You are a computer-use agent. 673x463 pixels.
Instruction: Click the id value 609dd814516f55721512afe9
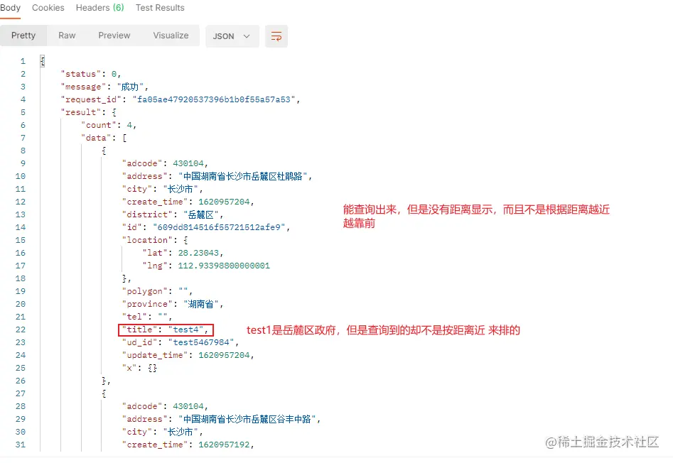point(219,227)
